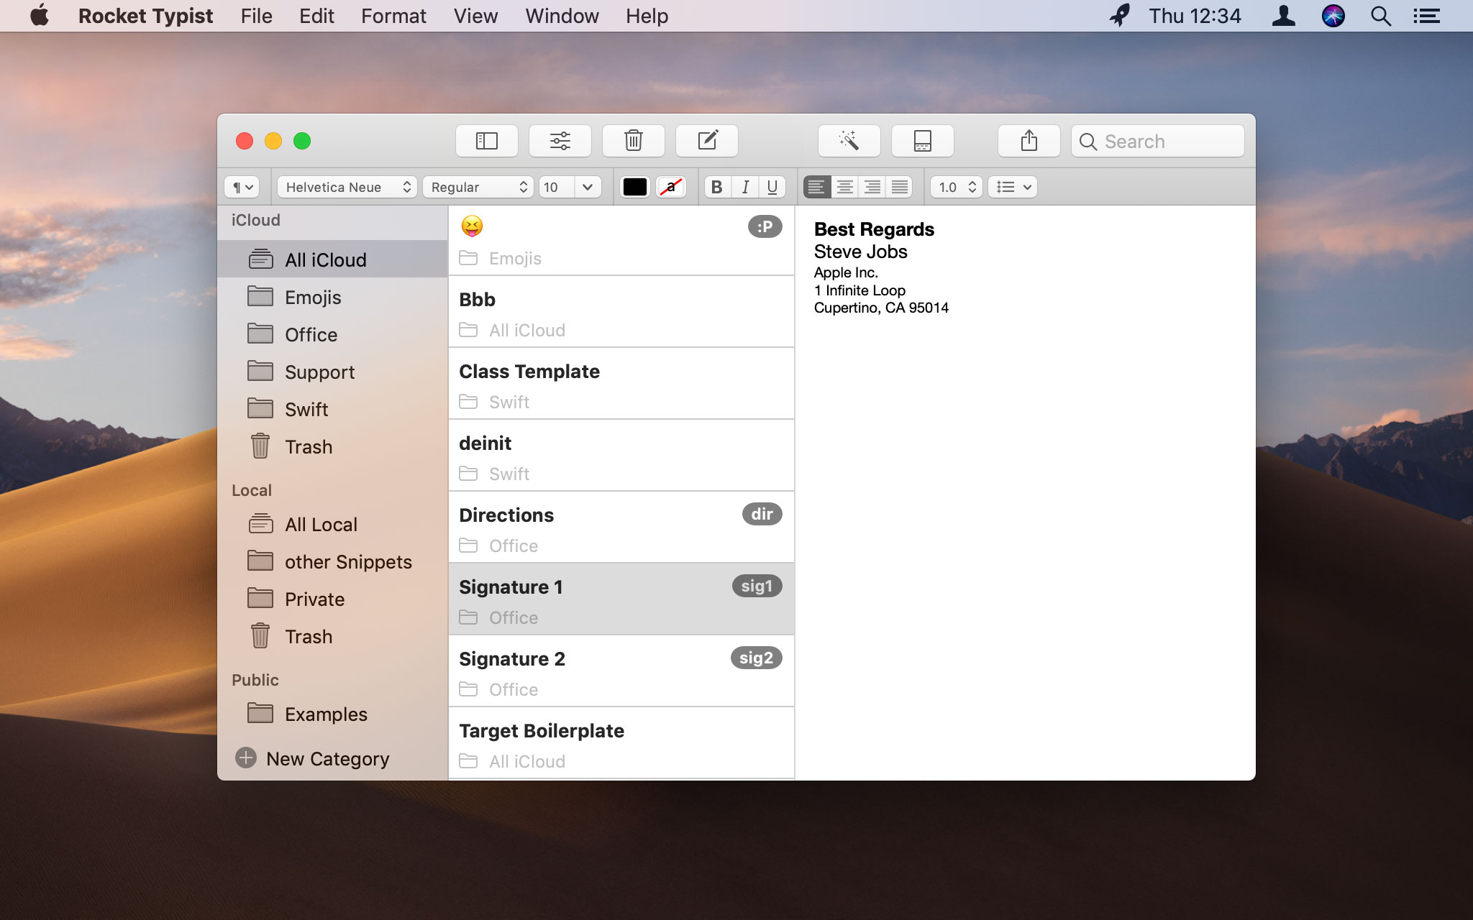
Task: Click the Examples category under Public
Action: [327, 713]
